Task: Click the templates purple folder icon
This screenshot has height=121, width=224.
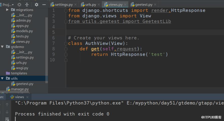Action: pyautogui.click(x=8, y=73)
